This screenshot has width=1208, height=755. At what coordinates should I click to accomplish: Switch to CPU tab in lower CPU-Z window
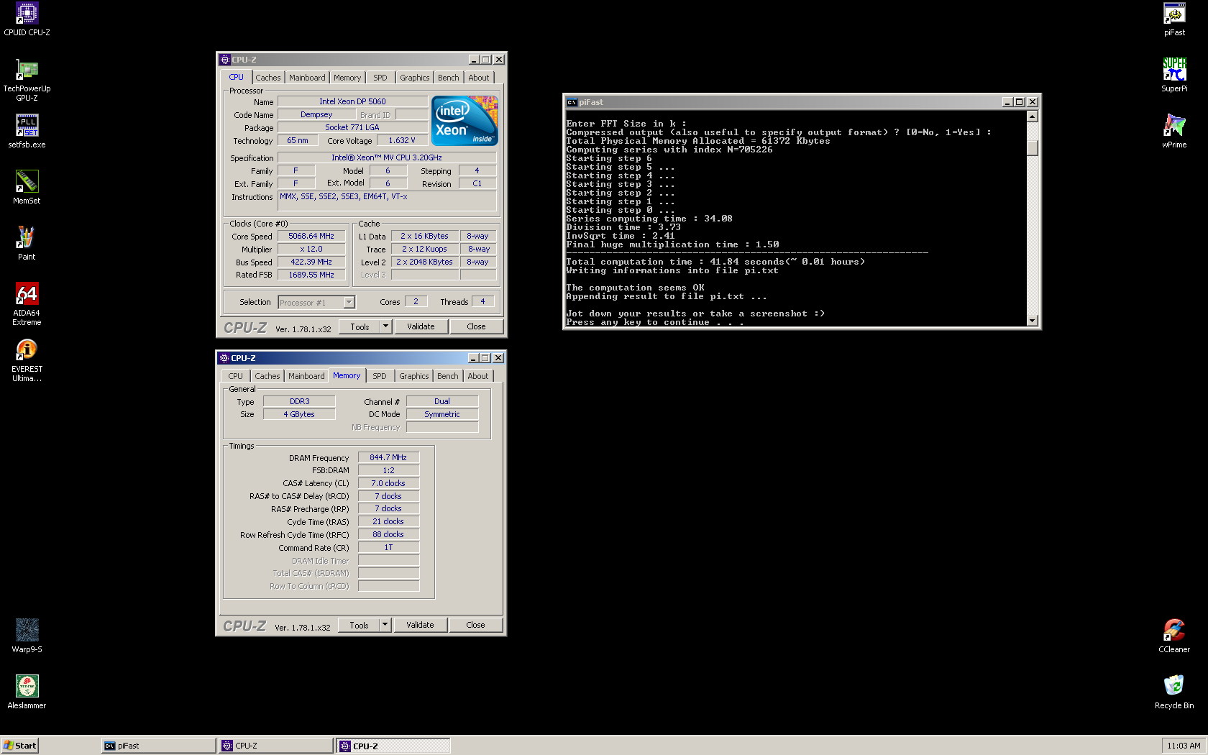tap(236, 376)
